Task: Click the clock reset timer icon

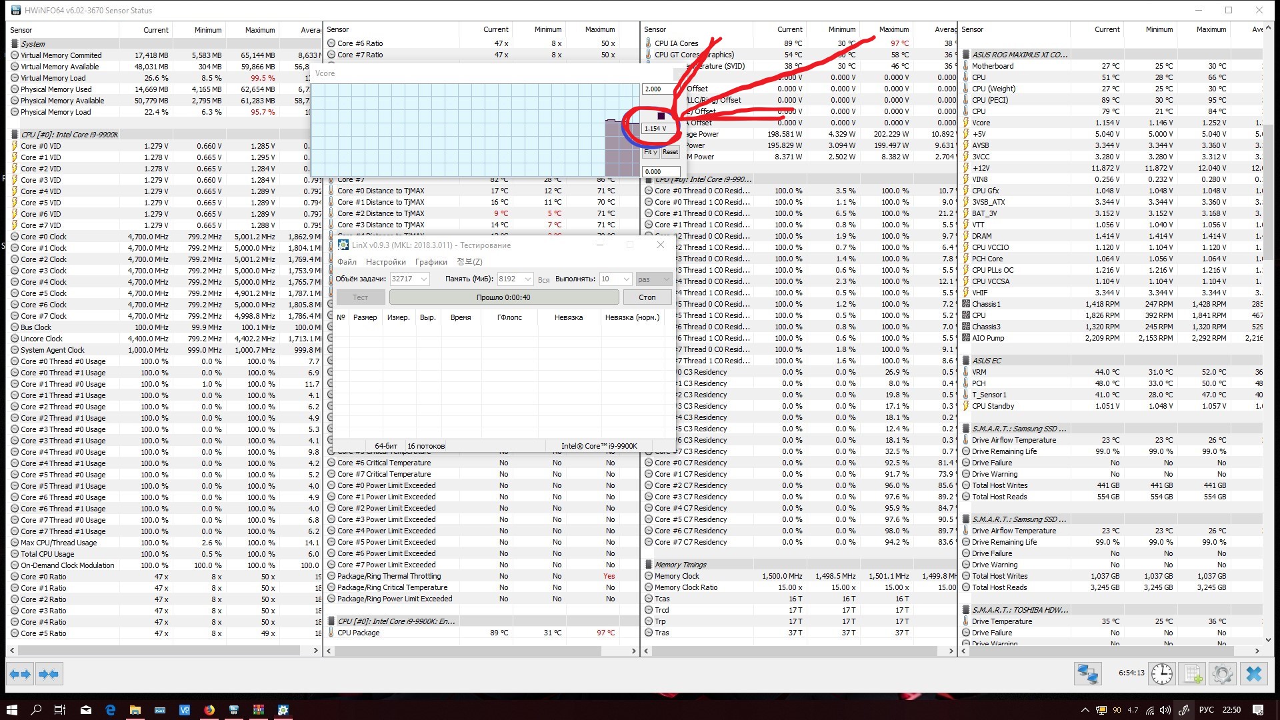Action: tap(1162, 674)
